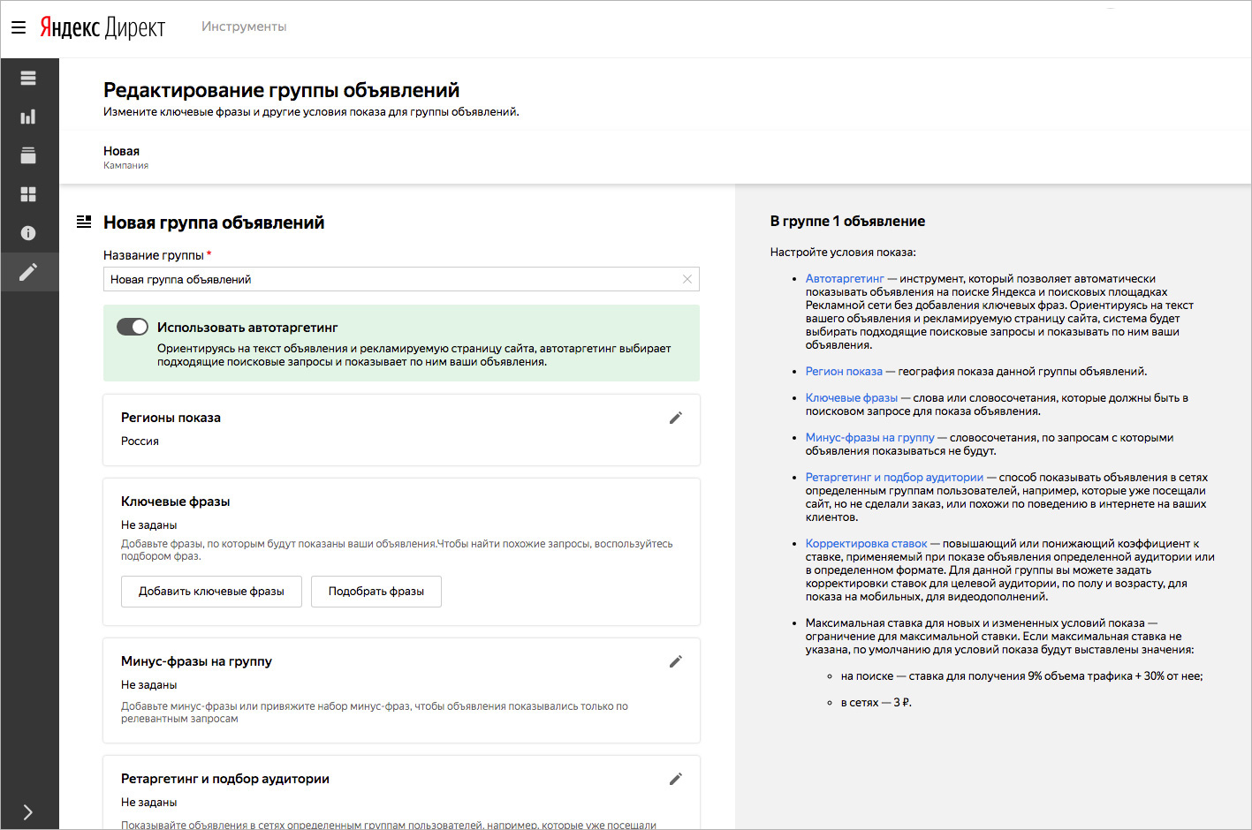The image size is (1252, 830).
Task: Click the Подобрать фразы button
Action: tap(376, 592)
